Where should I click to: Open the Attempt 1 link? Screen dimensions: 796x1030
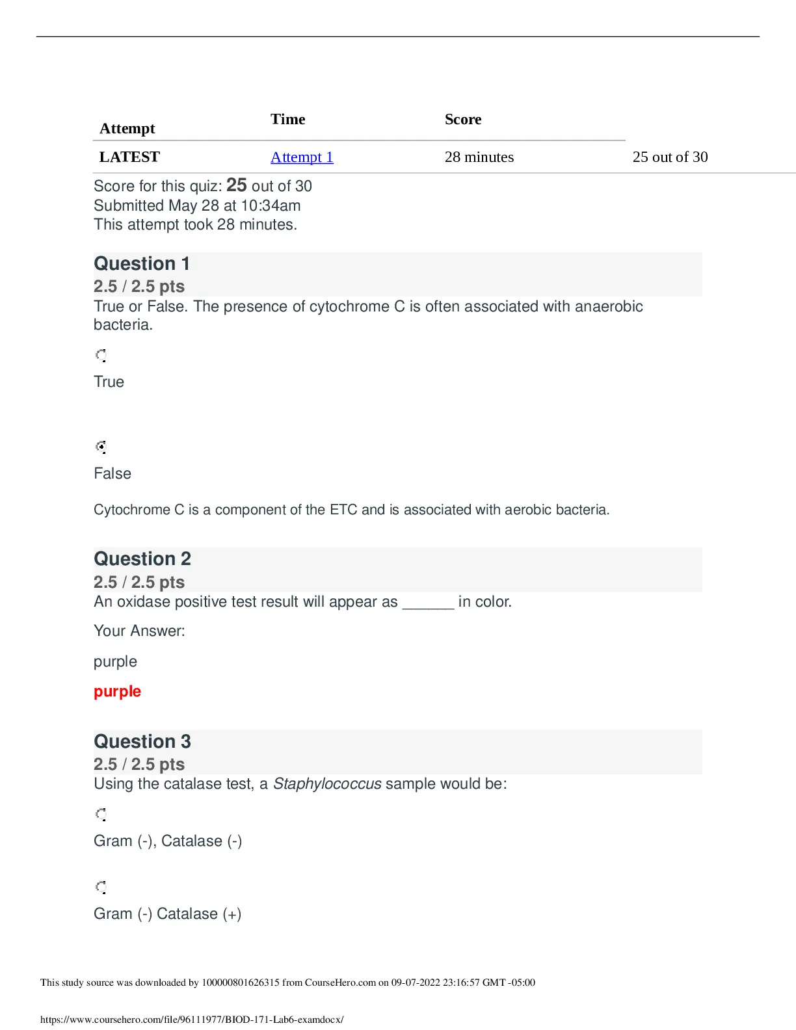[302, 157]
